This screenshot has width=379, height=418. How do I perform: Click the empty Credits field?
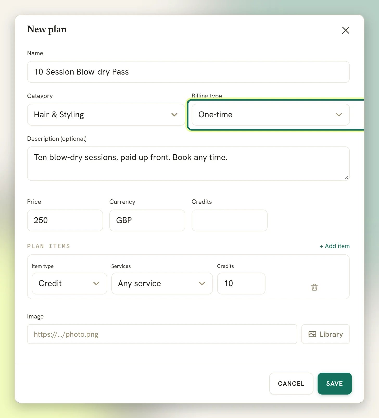pyautogui.click(x=229, y=220)
